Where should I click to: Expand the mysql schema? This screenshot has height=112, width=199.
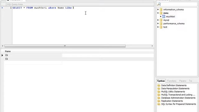pyautogui.click(x=158, y=20)
